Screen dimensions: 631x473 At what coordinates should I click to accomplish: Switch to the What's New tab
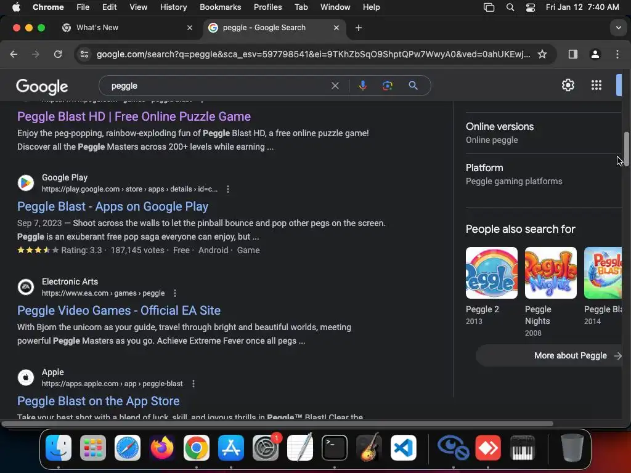pos(126,28)
